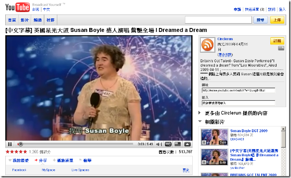Rate the video with the five-star rating
291x178 pixels.
16,151
